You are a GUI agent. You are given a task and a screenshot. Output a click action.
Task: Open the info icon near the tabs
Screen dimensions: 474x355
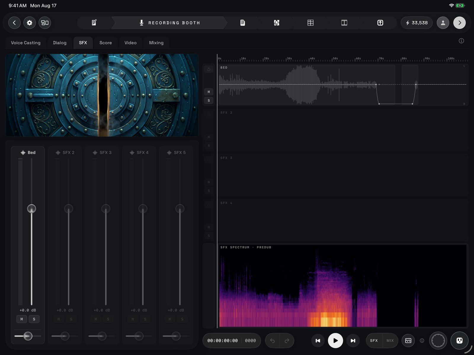tap(461, 41)
